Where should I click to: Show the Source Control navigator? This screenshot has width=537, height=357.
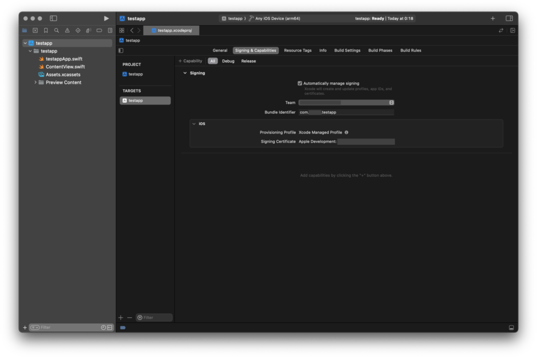[x=35, y=30]
